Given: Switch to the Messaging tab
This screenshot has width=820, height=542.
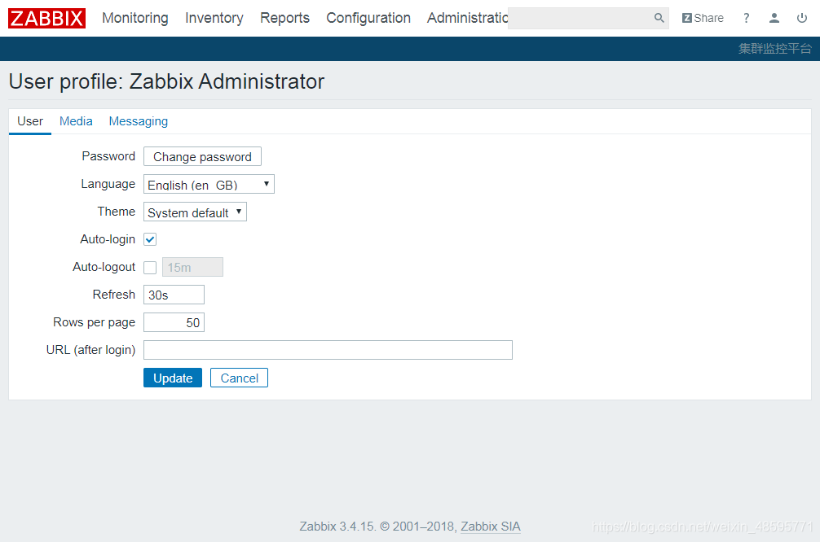Looking at the screenshot, I should click(138, 121).
